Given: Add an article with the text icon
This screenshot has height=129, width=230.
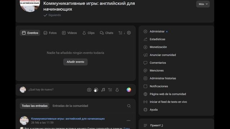Looking at the screenshot, I should click(x=110, y=90).
